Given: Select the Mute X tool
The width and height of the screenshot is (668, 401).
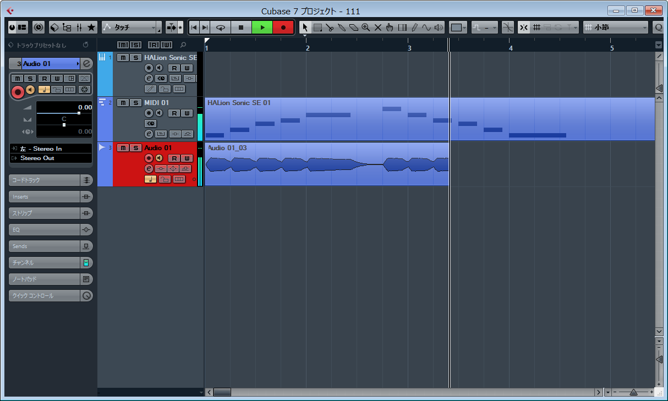Looking at the screenshot, I should pyautogui.click(x=377, y=27).
